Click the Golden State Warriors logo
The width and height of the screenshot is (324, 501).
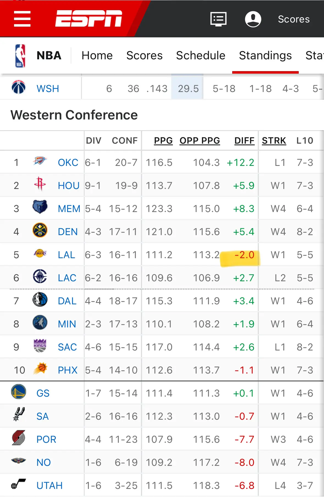click(18, 391)
